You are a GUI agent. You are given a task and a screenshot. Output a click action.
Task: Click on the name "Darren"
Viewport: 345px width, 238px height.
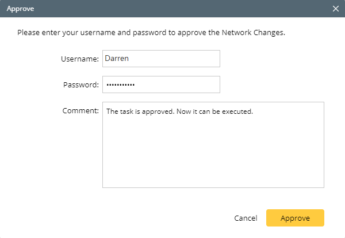(x=117, y=59)
